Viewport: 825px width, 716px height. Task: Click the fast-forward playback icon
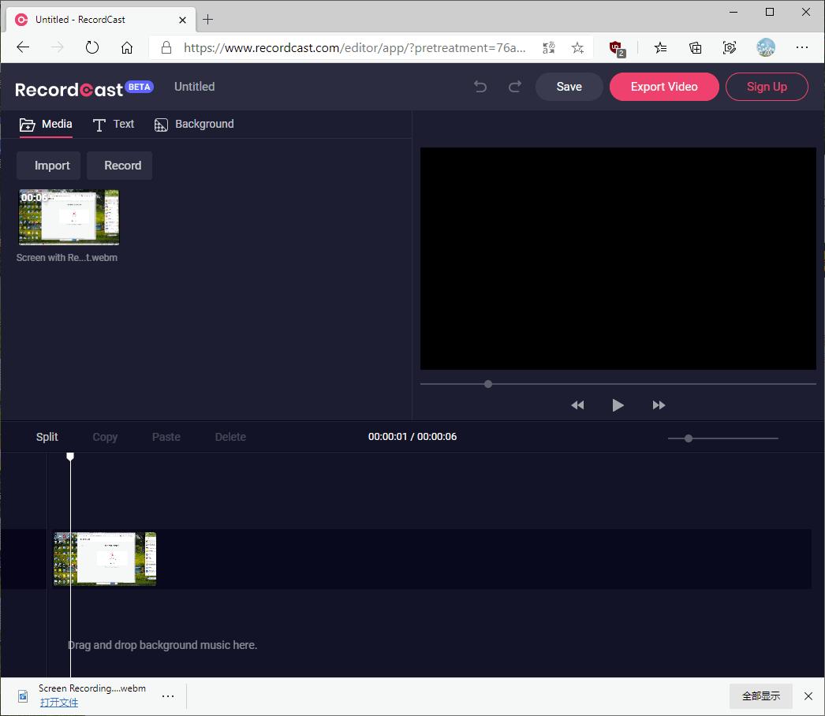(x=659, y=405)
